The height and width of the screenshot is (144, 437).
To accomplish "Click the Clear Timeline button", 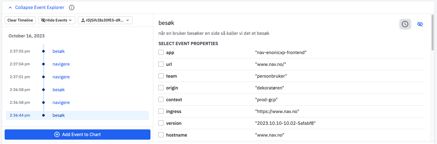I will coord(20,20).
